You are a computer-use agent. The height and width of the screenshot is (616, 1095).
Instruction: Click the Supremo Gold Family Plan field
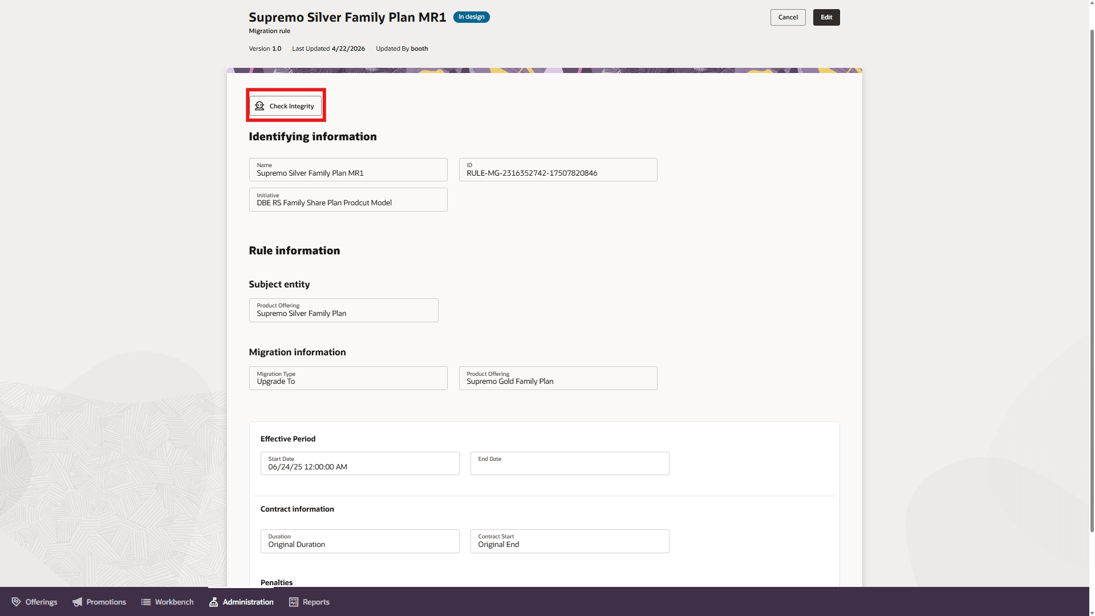click(x=558, y=378)
